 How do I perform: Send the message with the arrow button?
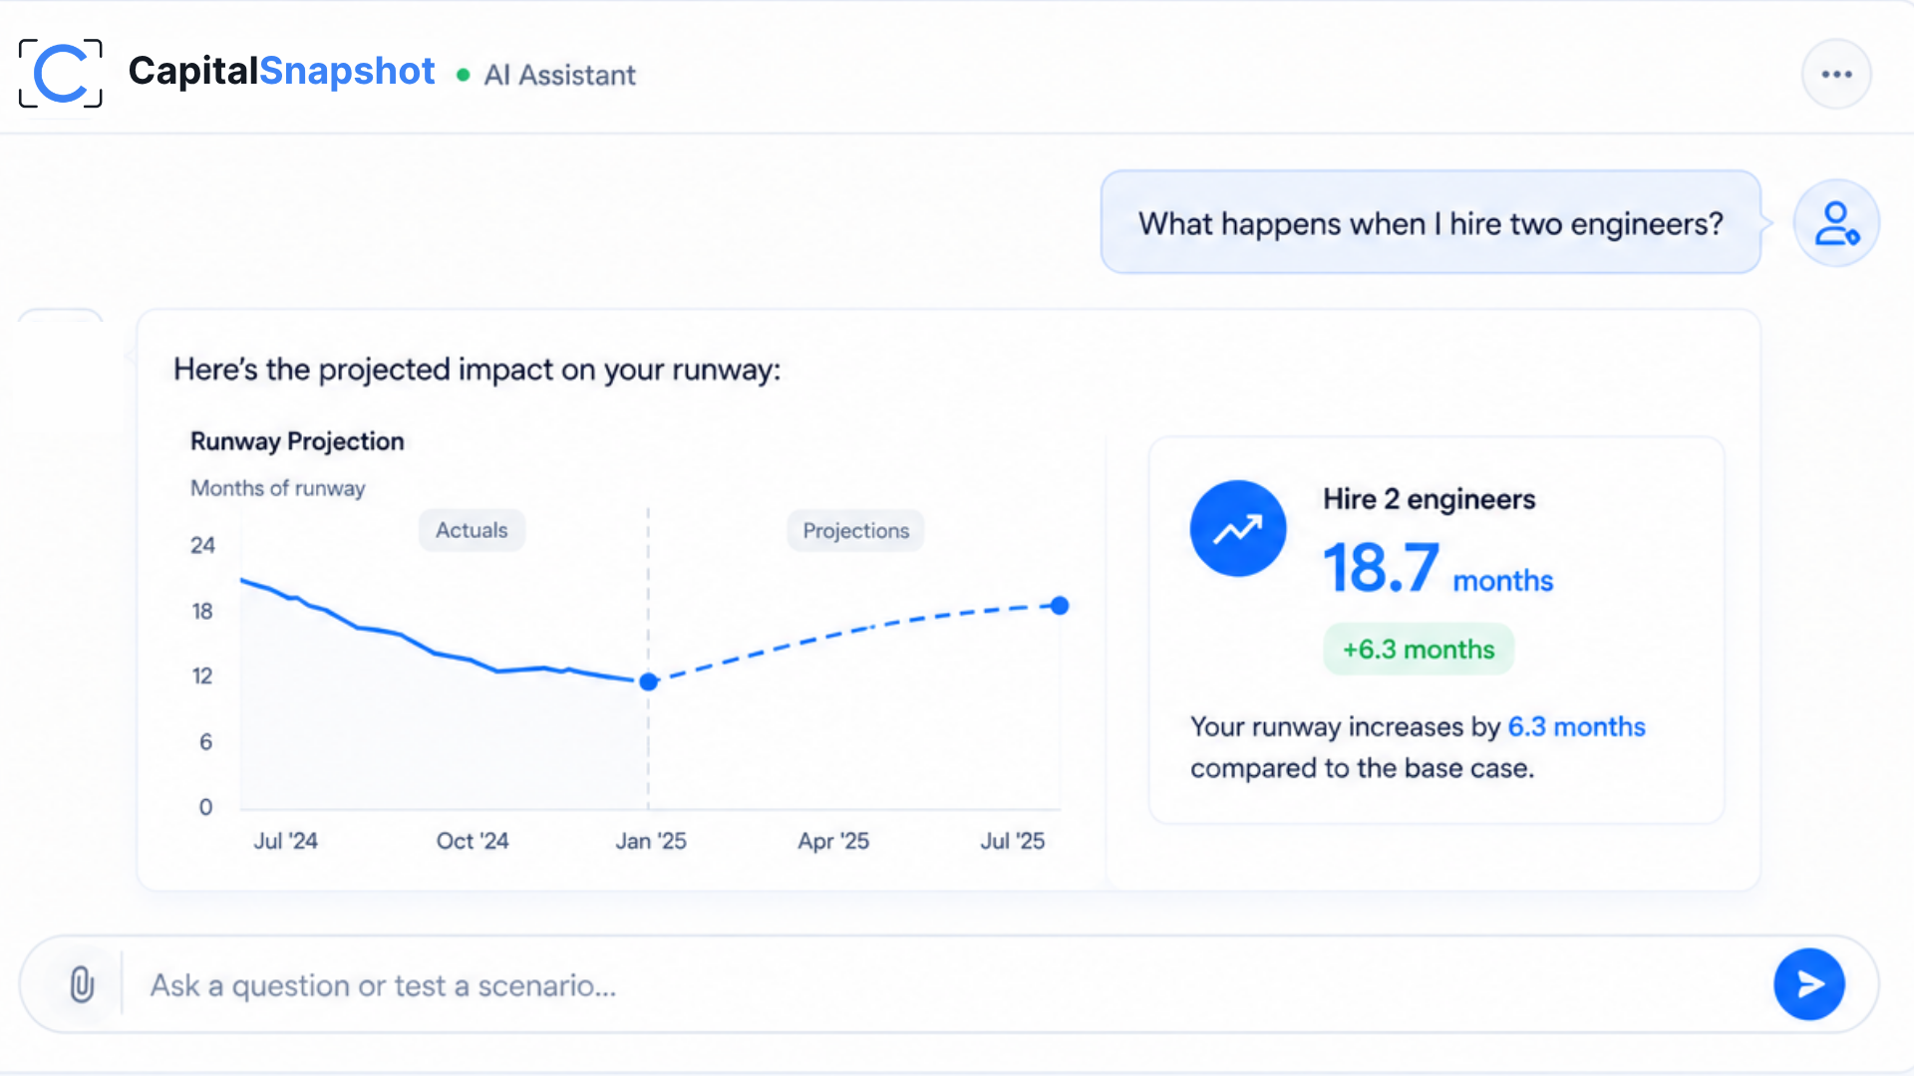(1808, 984)
